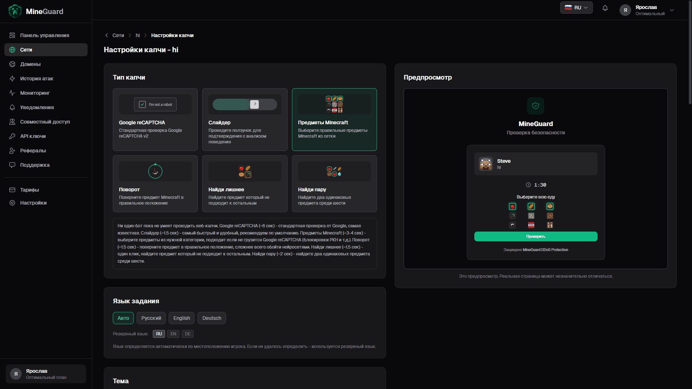Choose the Предметы Minecraft captcha type
This screenshot has width=692, height=389.
point(334,120)
